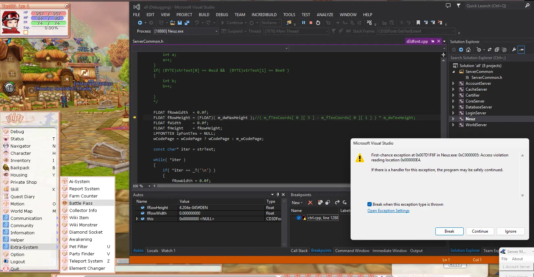Uncheck Break when this exception type is thrown
Screen dimensions: 534x277
tap(369, 204)
